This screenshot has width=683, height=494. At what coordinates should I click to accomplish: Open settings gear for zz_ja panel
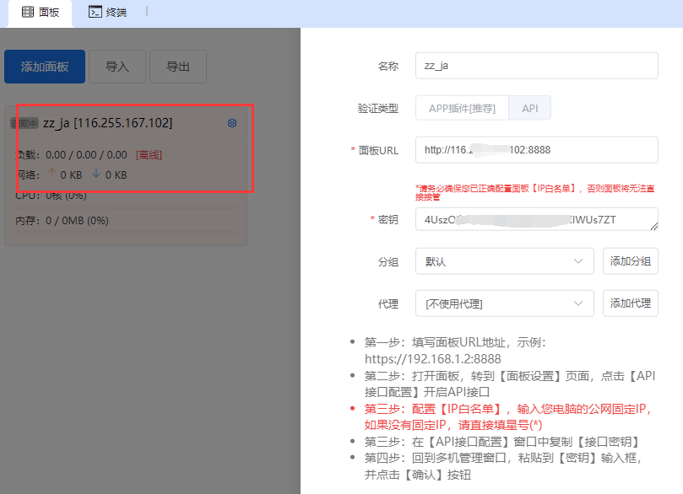[x=232, y=123]
